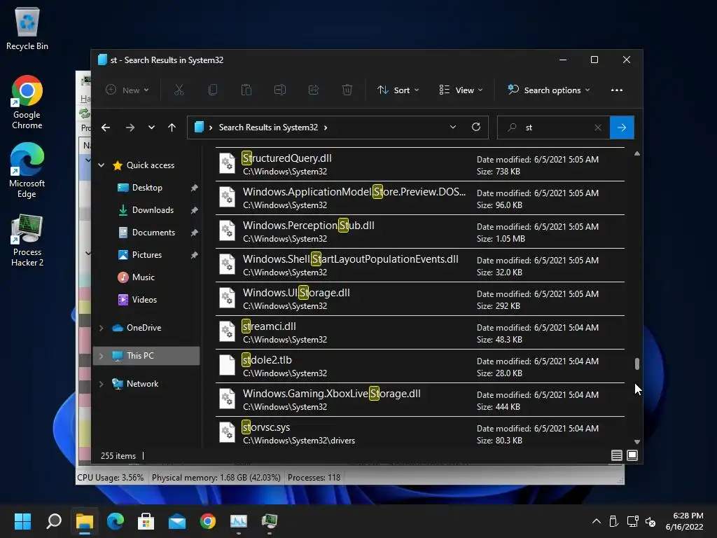Select Documents in Quick access
Image resolution: width=717 pixels, height=538 pixels.
pos(153,233)
